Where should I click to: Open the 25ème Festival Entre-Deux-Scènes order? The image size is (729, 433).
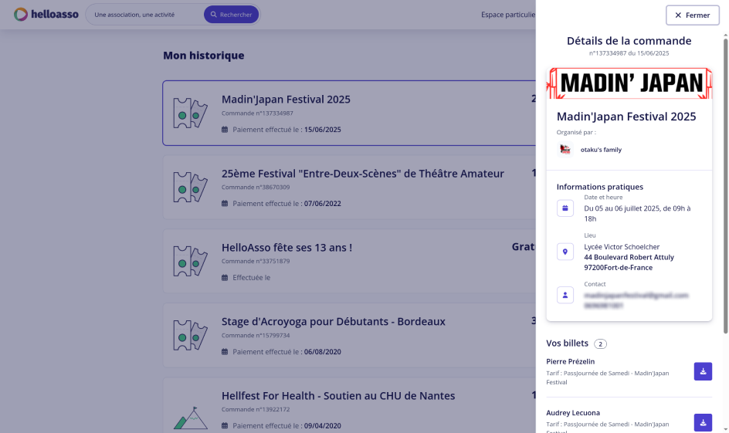[x=362, y=174]
